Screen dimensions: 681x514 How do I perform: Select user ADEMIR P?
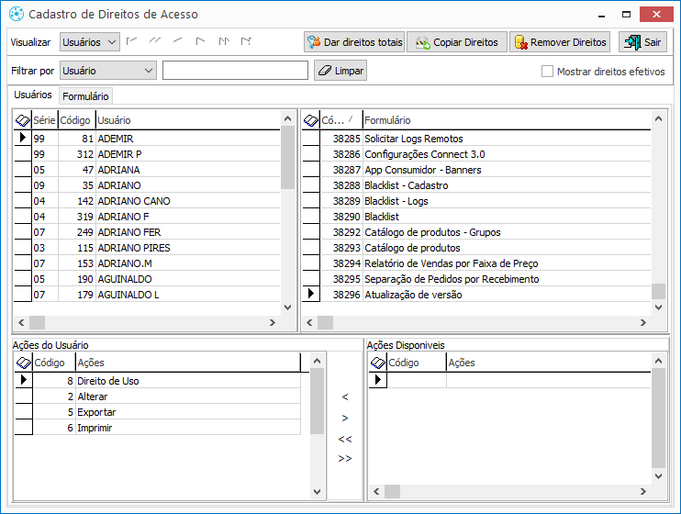coord(148,154)
